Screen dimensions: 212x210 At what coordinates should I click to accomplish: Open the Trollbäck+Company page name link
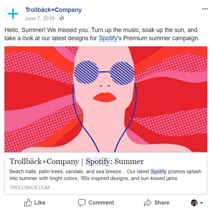click(x=54, y=10)
